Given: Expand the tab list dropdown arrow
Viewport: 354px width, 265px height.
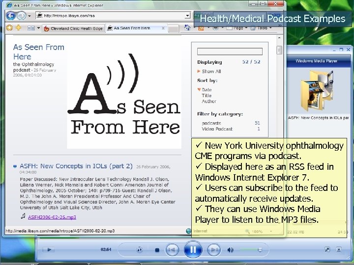Looking at the screenshot, I should (38, 28).
